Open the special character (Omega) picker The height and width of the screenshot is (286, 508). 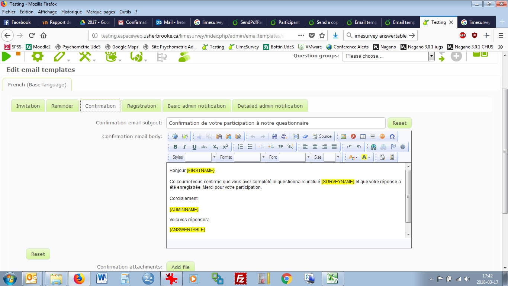(392, 137)
